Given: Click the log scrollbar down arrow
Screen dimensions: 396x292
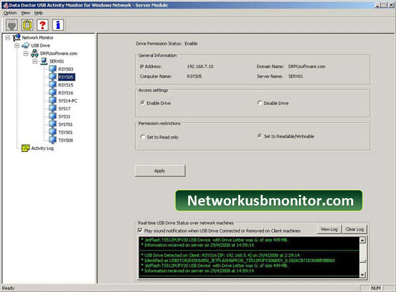Looking at the screenshot, I should (362, 275).
